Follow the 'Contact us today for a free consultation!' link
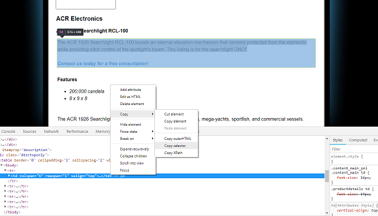 pyautogui.click(x=103, y=64)
